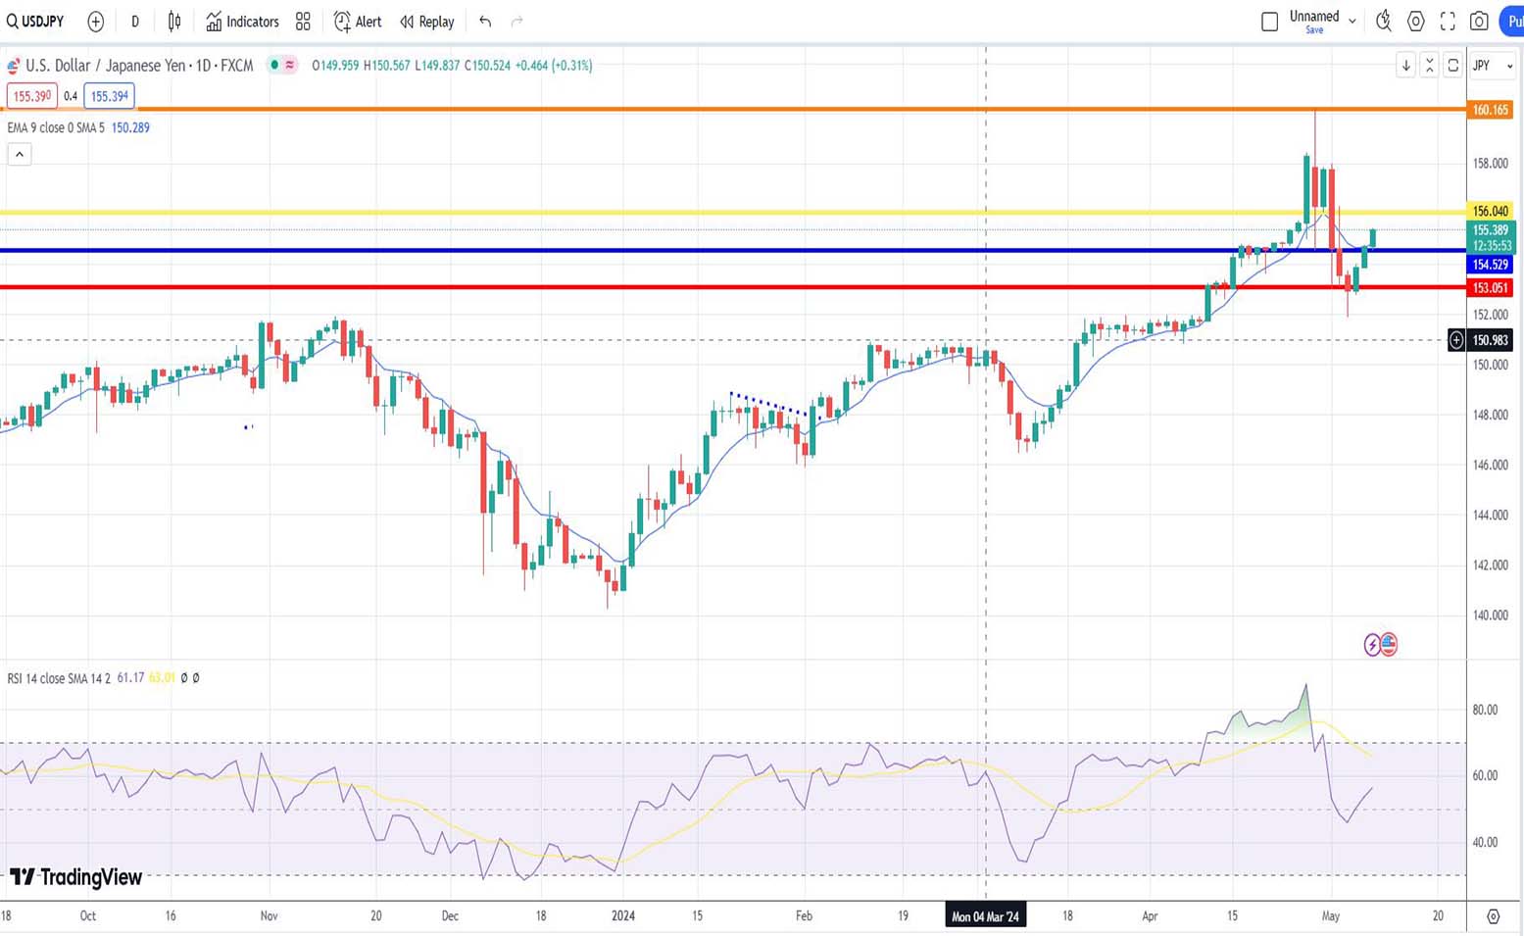Open time axis settings gear at bottom right
The height and width of the screenshot is (936, 1524).
(1493, 916)
